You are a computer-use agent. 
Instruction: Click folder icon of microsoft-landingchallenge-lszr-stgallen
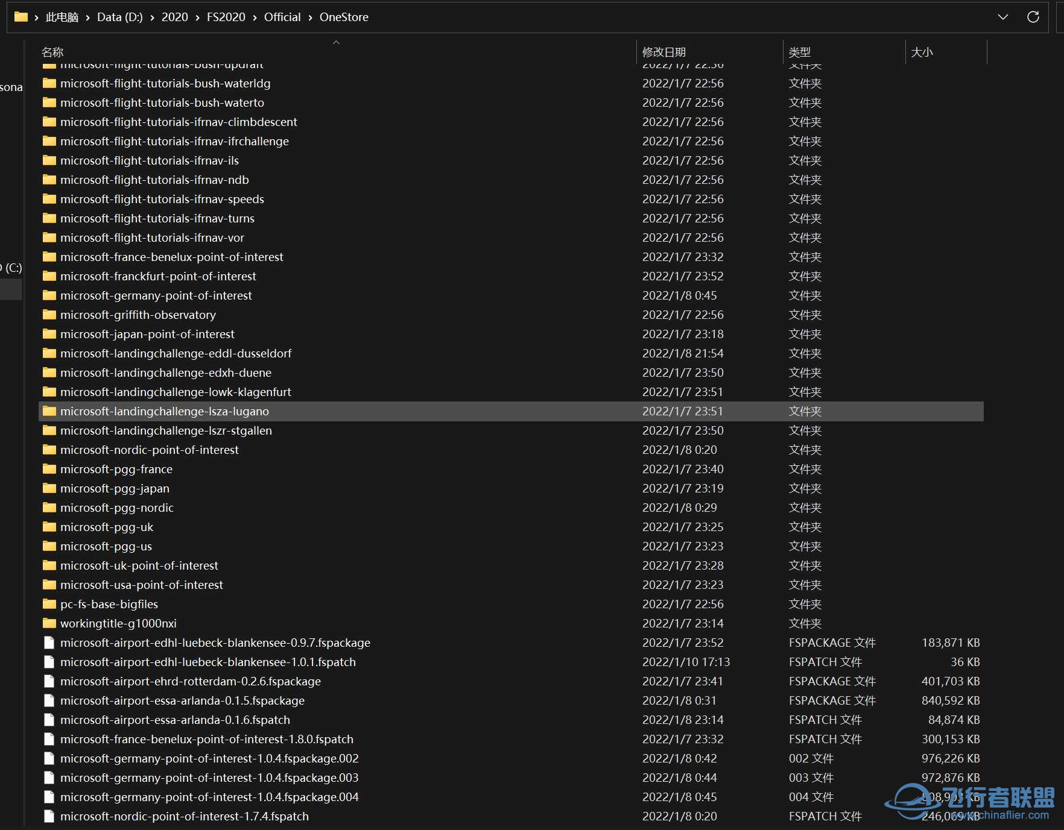tap(49, 430)
